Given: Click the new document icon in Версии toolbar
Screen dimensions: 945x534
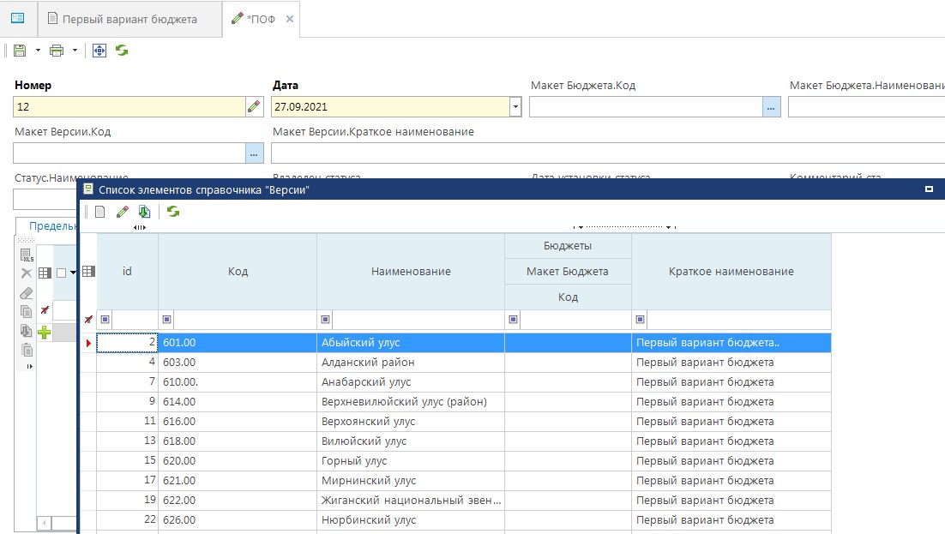Looking at the screenshot, I should pos(100,212).
